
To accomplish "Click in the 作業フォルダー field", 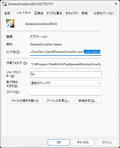I will (66, 65).
